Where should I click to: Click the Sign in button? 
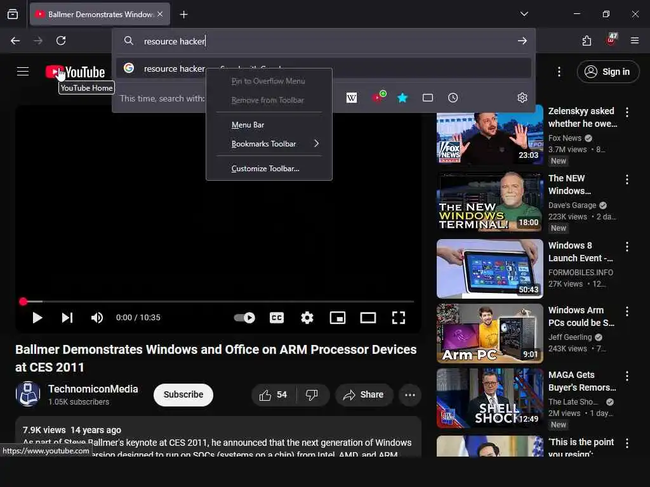click(607, 72)
